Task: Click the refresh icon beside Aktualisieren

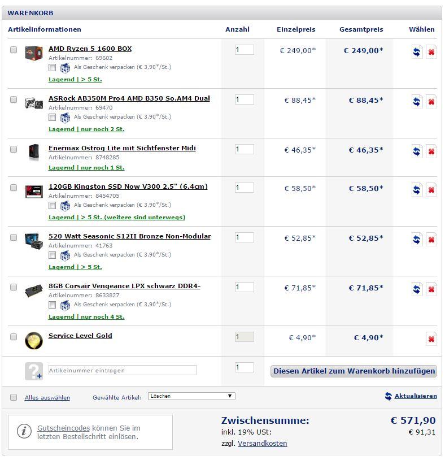Action: pos(388,396)
